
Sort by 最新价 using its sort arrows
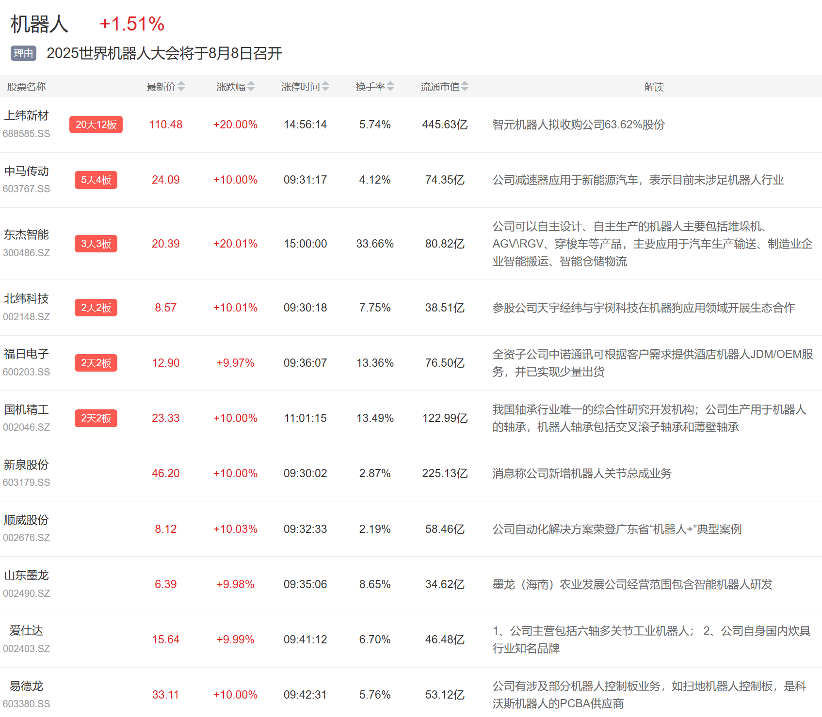181,87
